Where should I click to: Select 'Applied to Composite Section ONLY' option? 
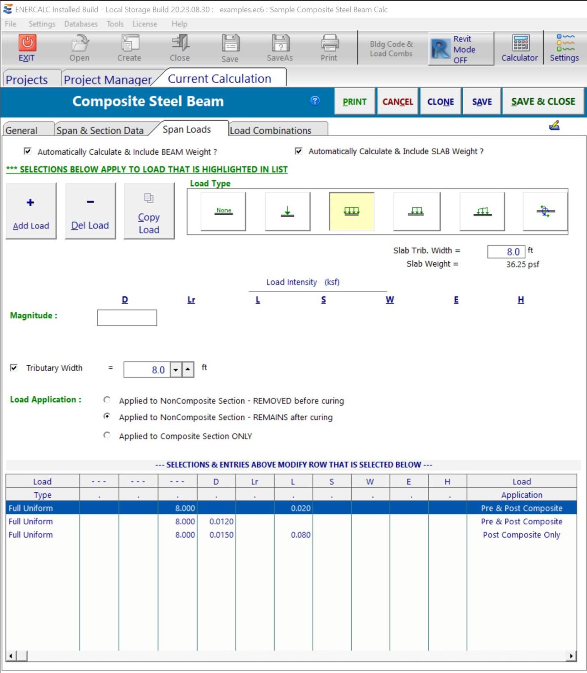point(107,435)
